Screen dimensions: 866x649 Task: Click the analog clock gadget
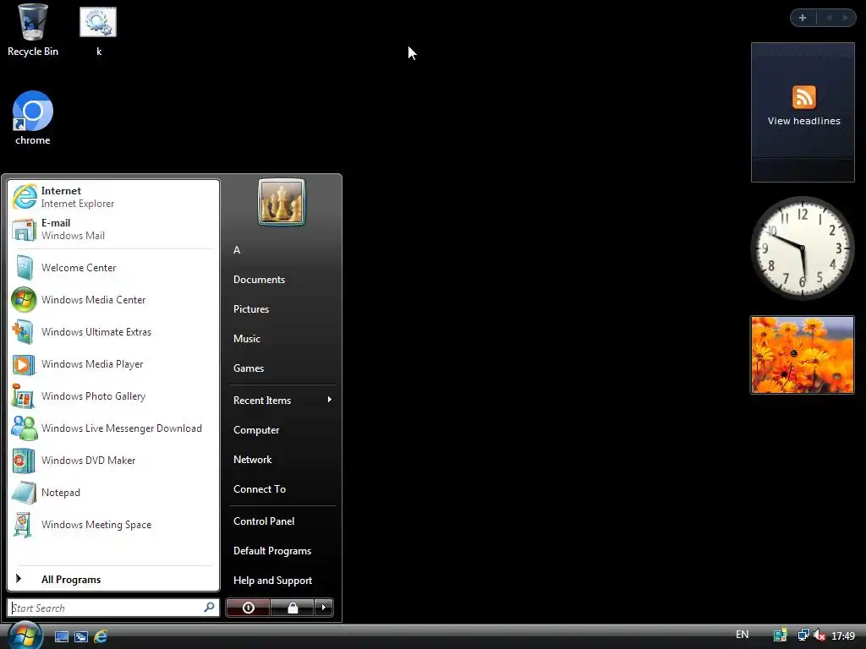[803, 248]
